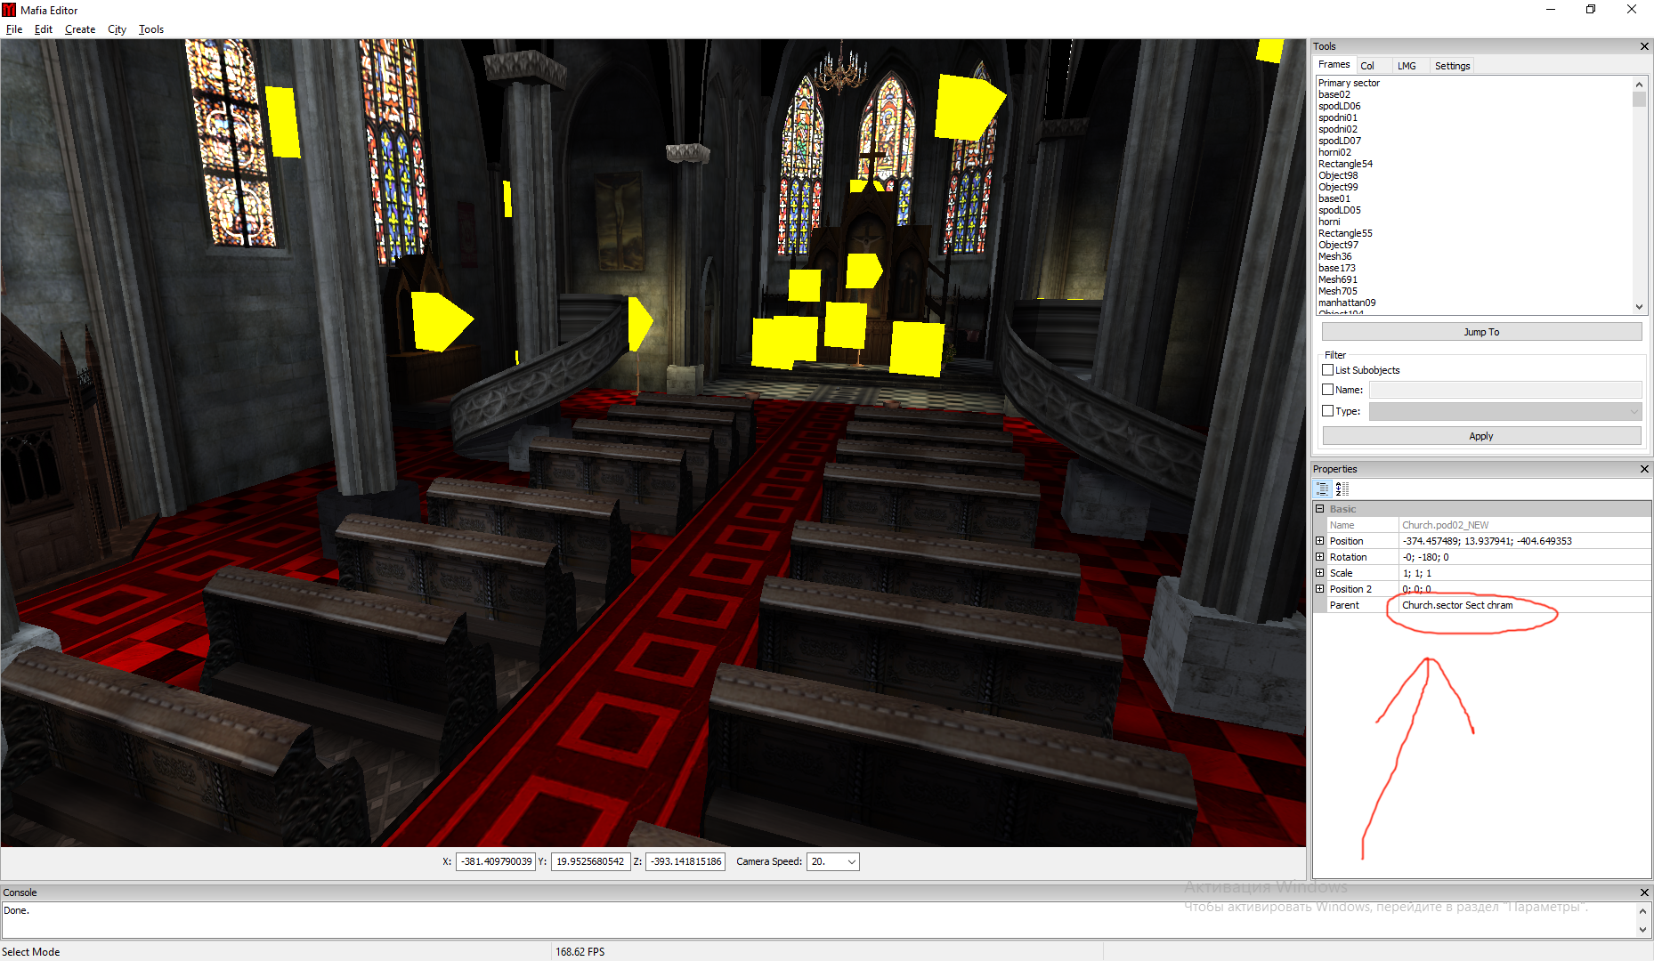This screenshot has height=961, width=1654.
Task: Expand the Rotation property
Action: click(x=1320, y=557)
